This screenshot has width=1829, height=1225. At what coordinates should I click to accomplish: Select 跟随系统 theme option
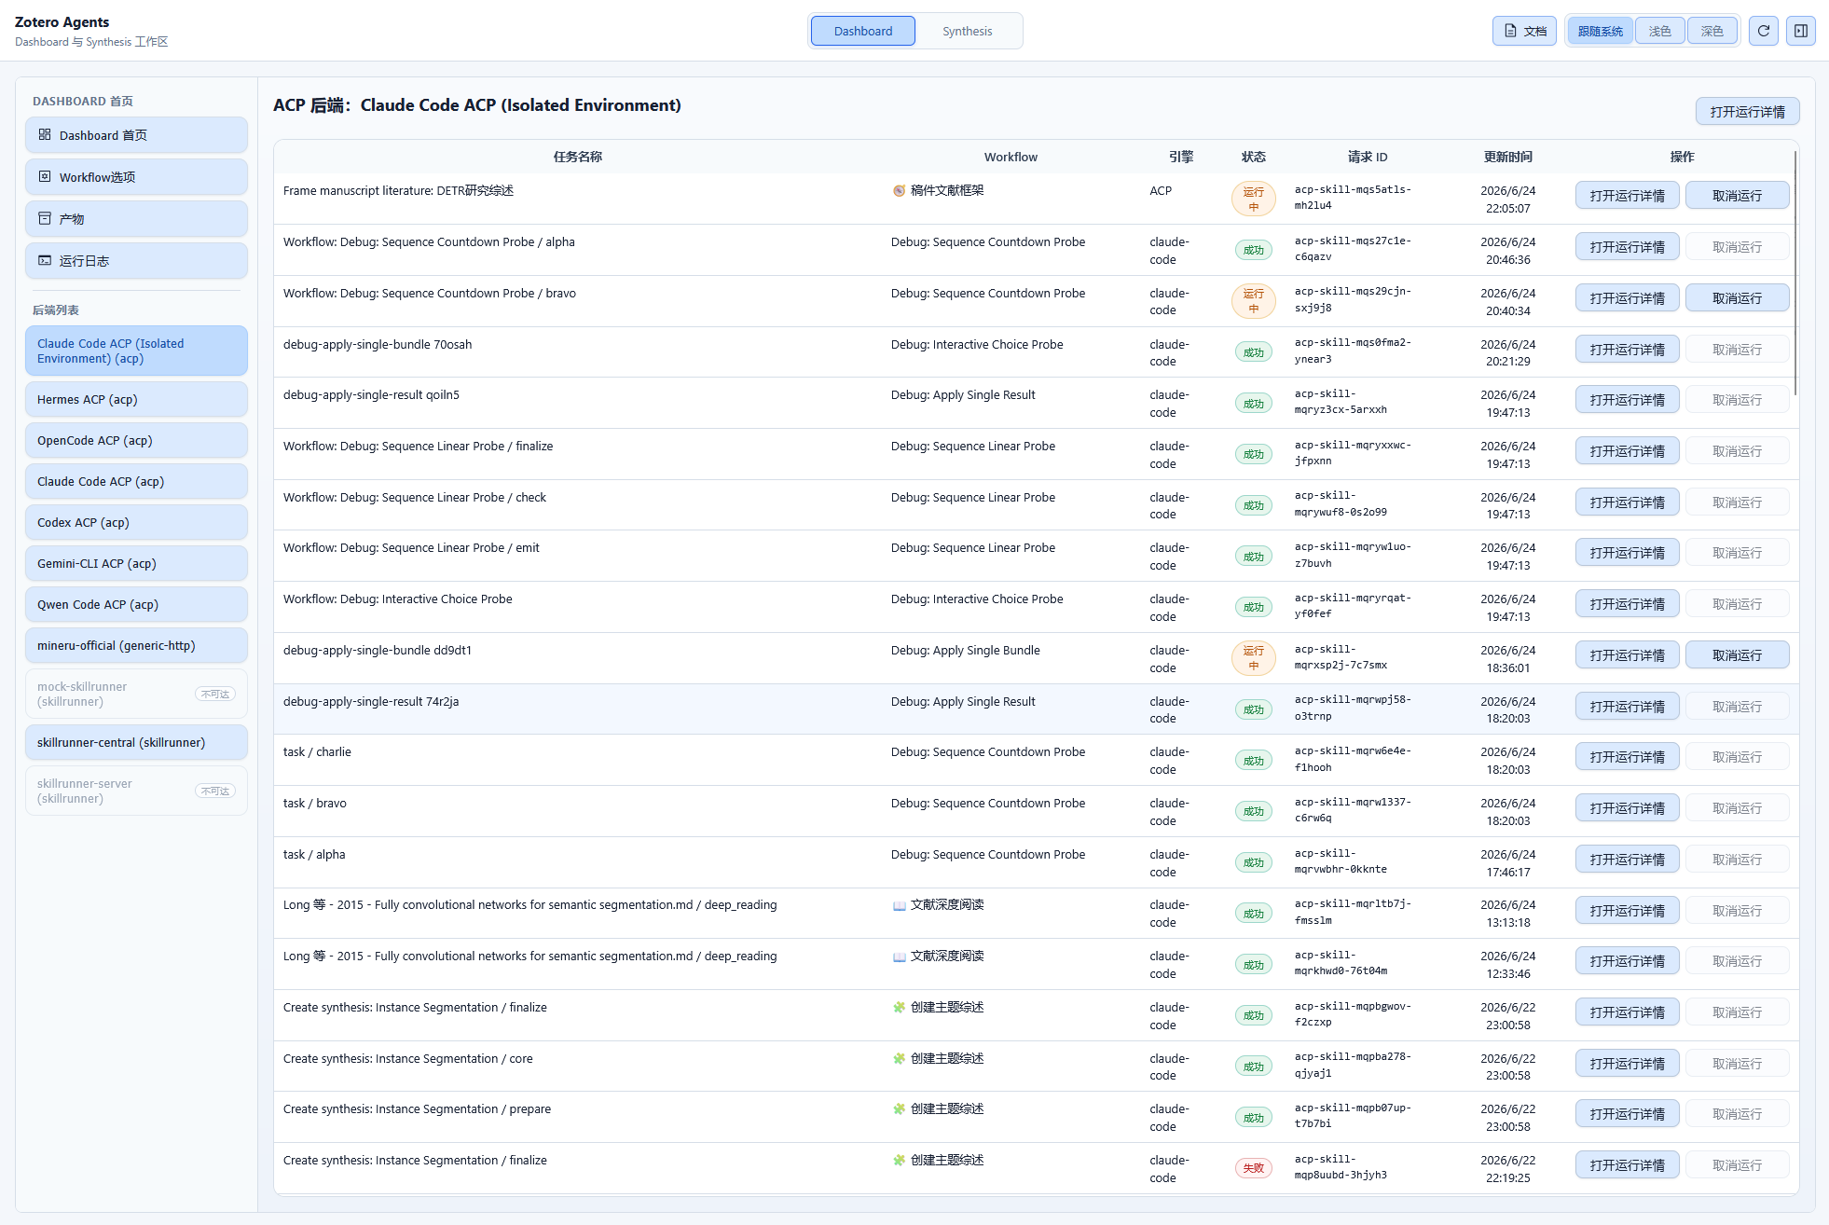coord(1601,31)
